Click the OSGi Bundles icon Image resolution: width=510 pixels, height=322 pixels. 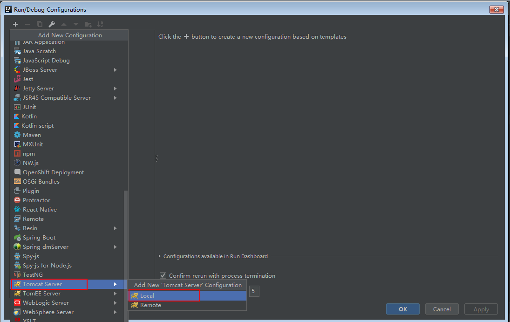click(17, 182)
